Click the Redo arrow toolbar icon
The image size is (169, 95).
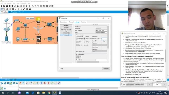coord(29,6)
